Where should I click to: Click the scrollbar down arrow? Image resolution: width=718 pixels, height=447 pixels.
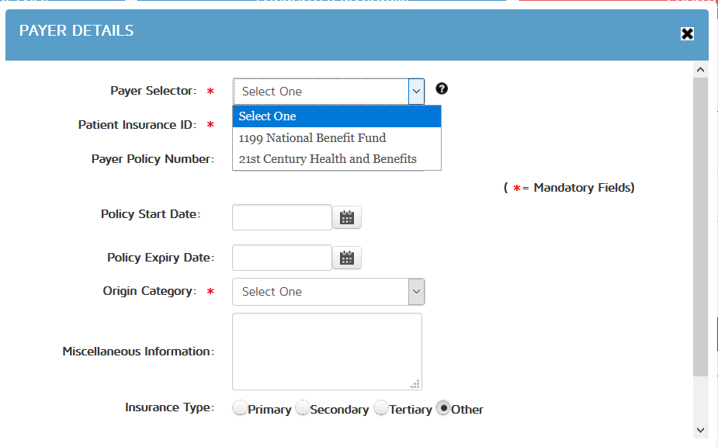pyautogui.click(x=701, y=429)
